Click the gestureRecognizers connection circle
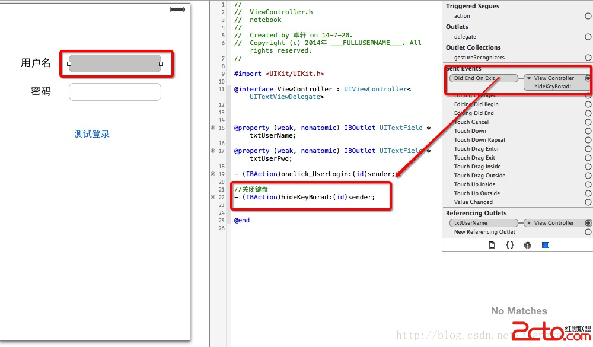 click(x=588, y=58)
